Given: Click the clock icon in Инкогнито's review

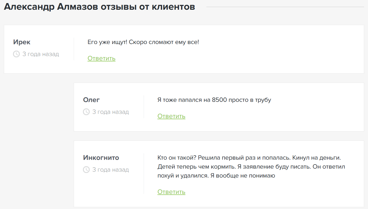Looking at the screenshot, I should (x=86, y=170).
